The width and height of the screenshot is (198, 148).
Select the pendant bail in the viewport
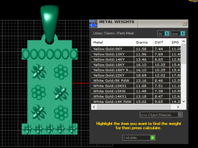pos(49,23)
